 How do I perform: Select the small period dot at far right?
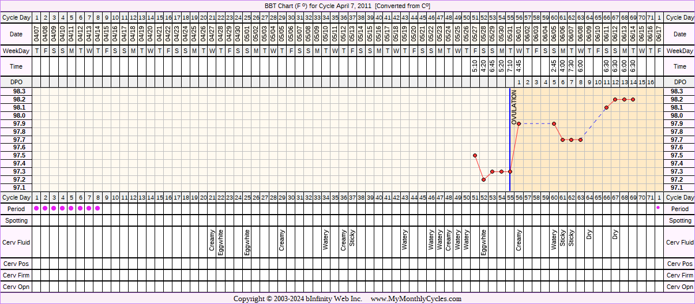(658, 208)
